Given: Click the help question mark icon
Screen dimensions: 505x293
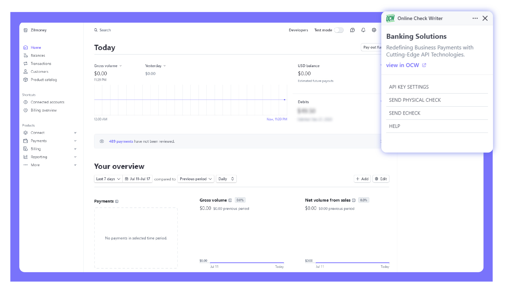Looking at the screenshot, I should pos(353,30).
